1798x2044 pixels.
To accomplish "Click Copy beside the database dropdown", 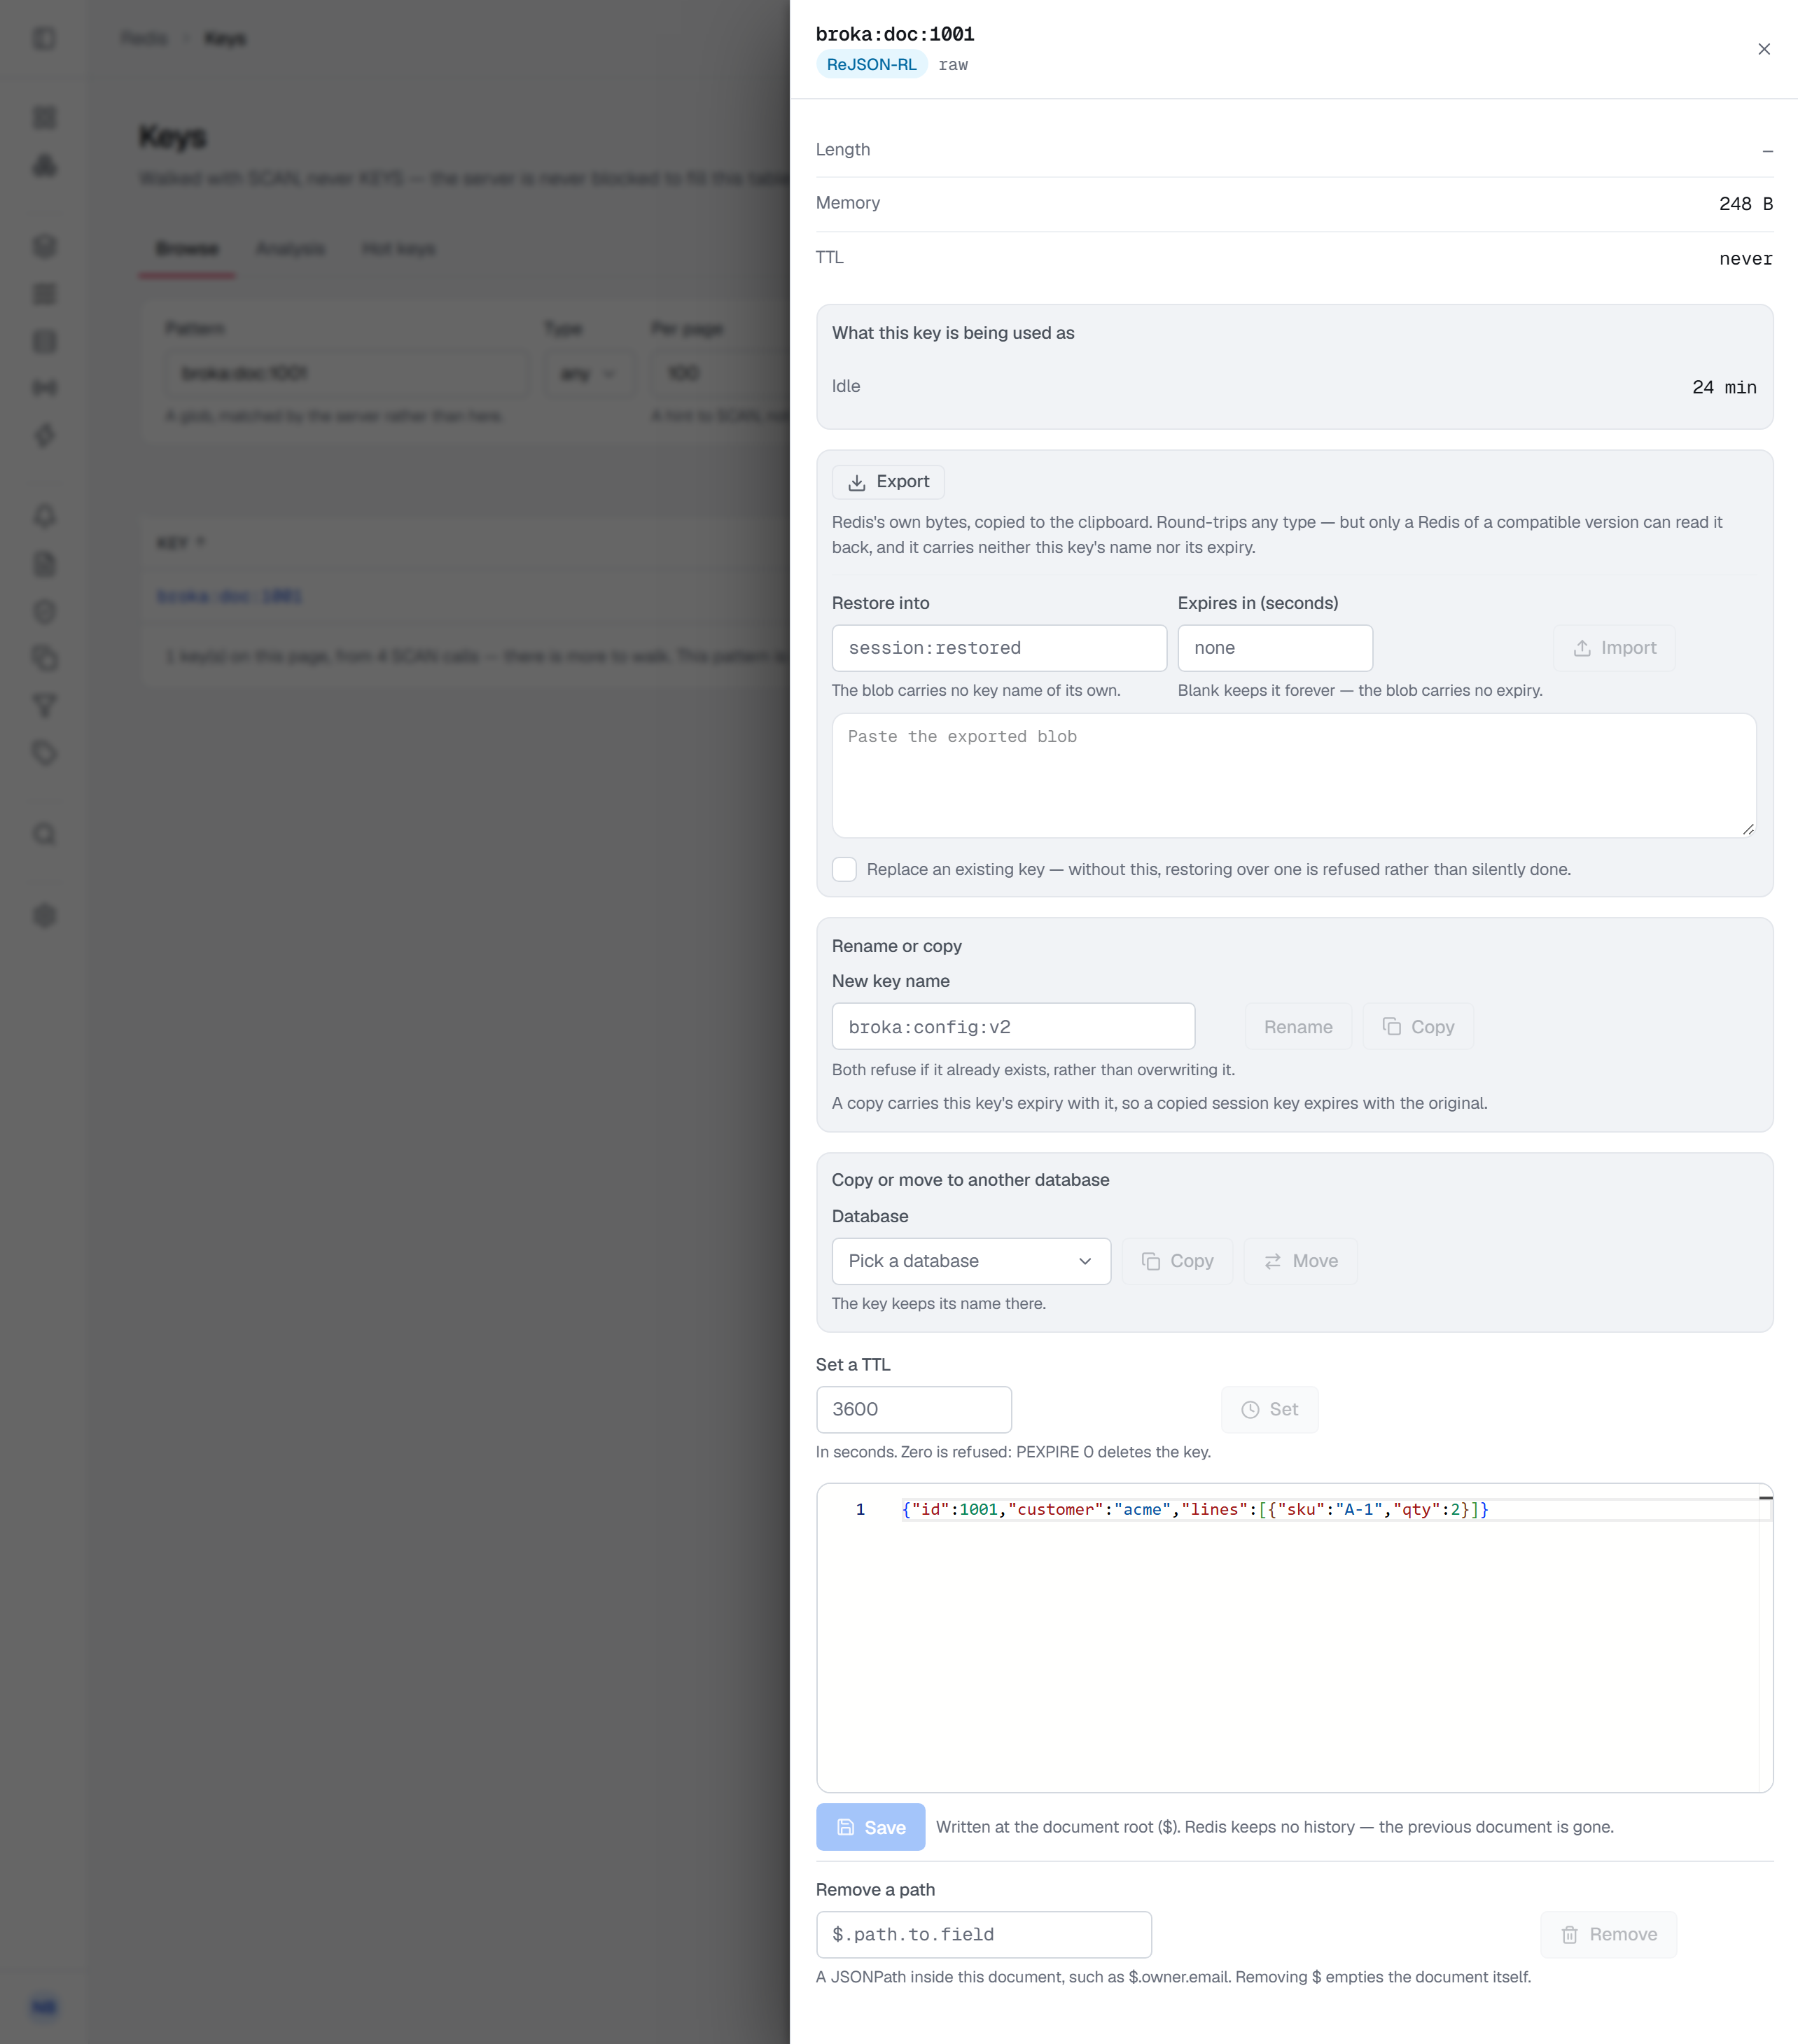I will [x=1177, y=1261].
